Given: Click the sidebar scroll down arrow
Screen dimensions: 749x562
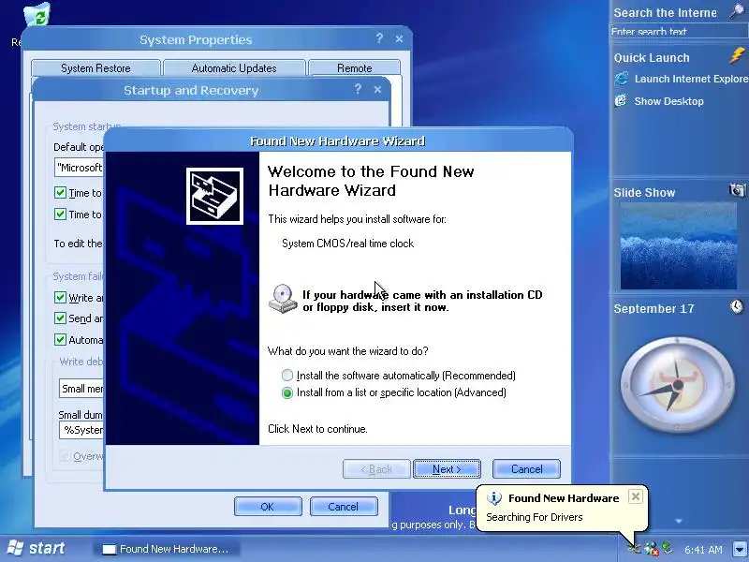Looking at the screenshot, I should pyautogui.click(x=678, y=522).
